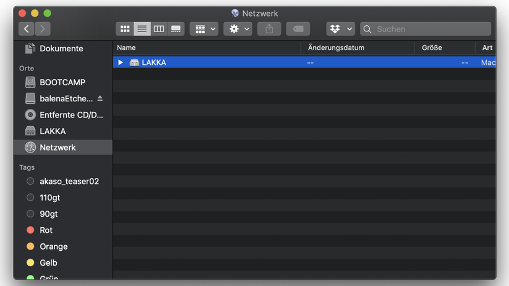
Task: Go forward with the forward arrow
Action: (43, 29)
